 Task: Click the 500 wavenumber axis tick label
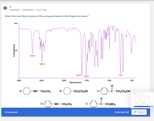132,81
